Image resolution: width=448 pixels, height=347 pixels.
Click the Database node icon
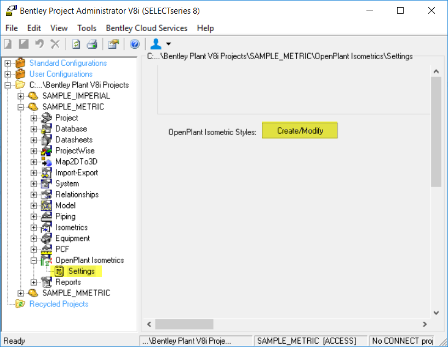[x=47, y=129]
